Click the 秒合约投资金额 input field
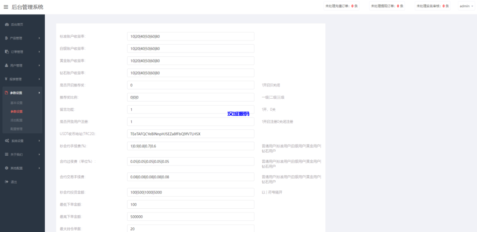This screenshot has height=232, width=477. 191,192
